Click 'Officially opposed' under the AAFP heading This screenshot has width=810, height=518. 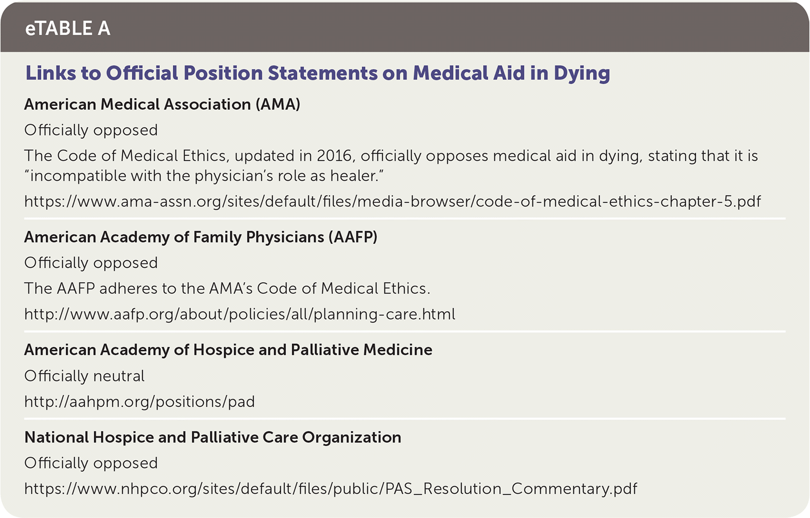tap(91, 263)
